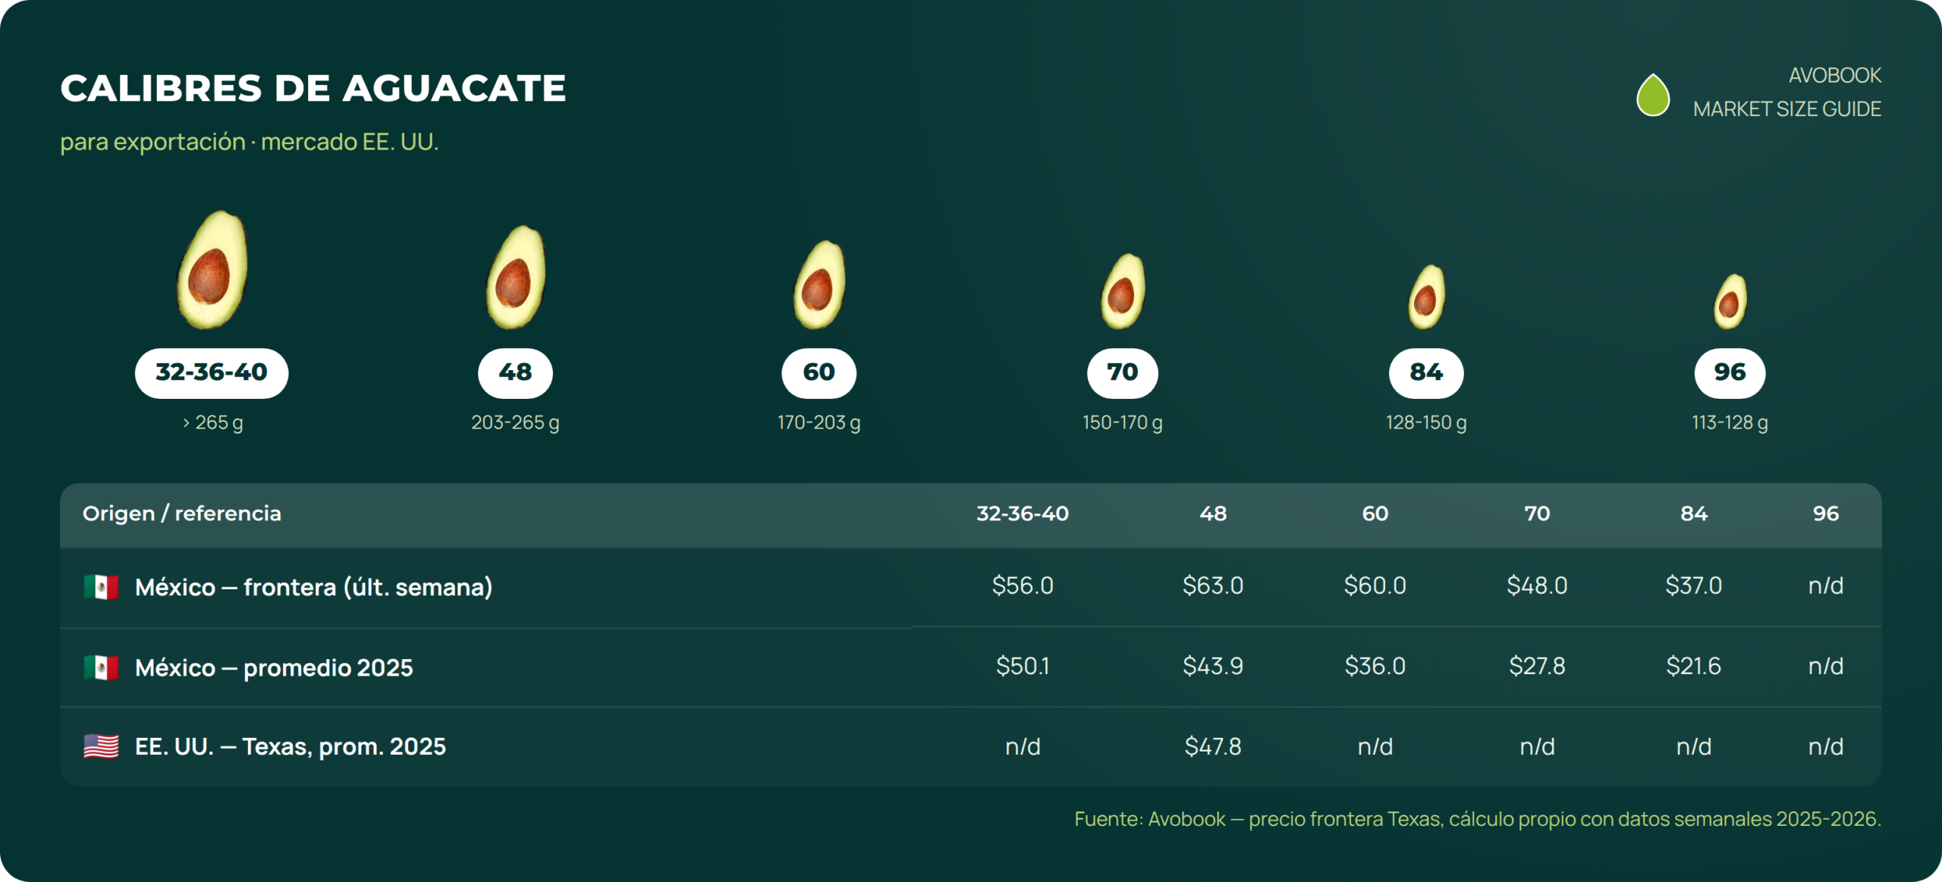The height and width of the screenshot is (882, 1942).
Task: Click the 150-170 g weight label
Action: click(1123, 422)
